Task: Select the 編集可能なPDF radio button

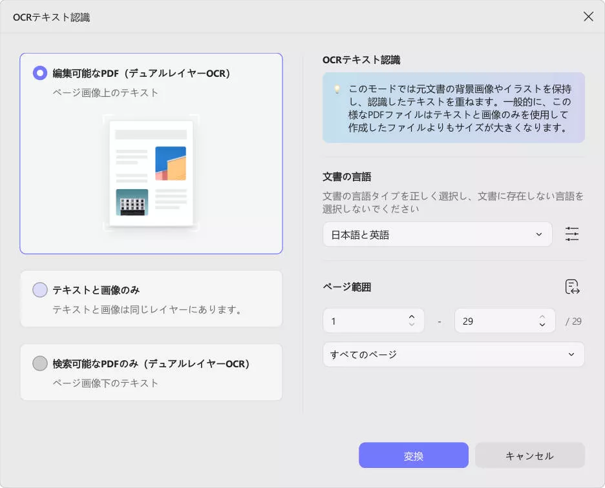Action: click(40, 73)
